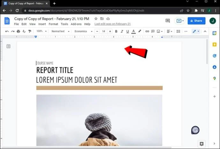Screen dimensions: 220x149
Task: Get add-ons with side panel plus icon
Action: pyautogui.click(x=214, y=96)
